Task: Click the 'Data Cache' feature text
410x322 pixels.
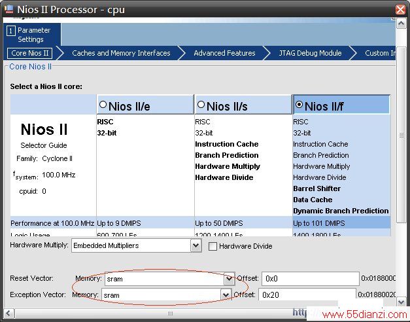Action: pyautogui.click(x=313, y=200)
